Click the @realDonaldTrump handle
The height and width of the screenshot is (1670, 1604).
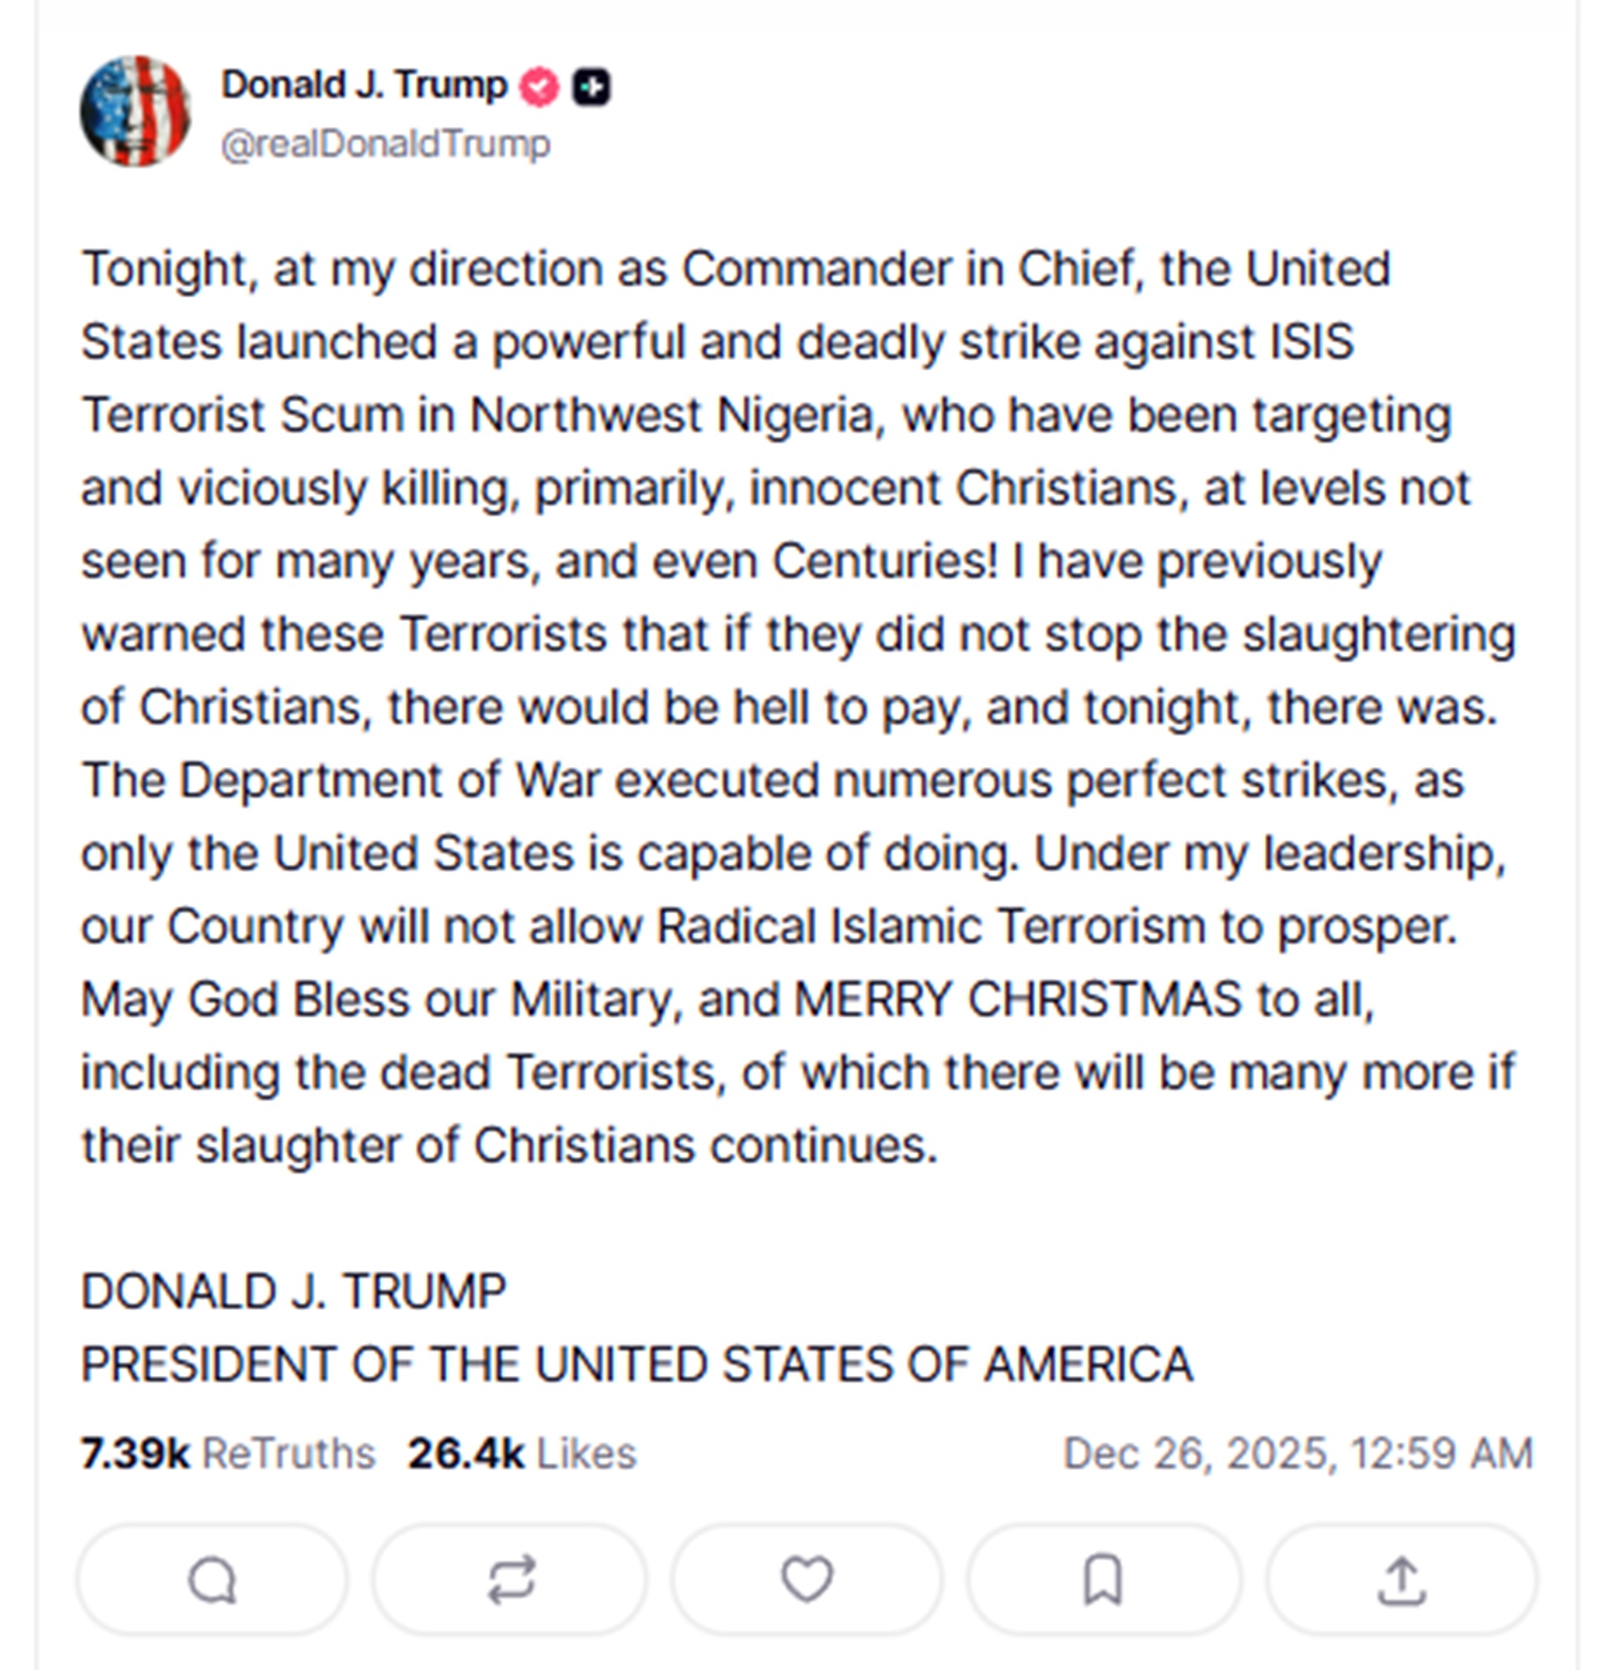click(x=385, y=144)
